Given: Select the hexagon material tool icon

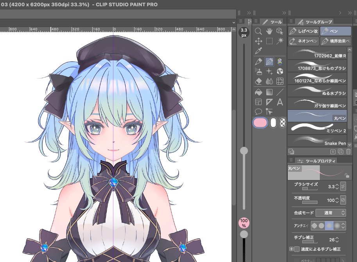Looking at the screenshot, I should pos(280,71).
